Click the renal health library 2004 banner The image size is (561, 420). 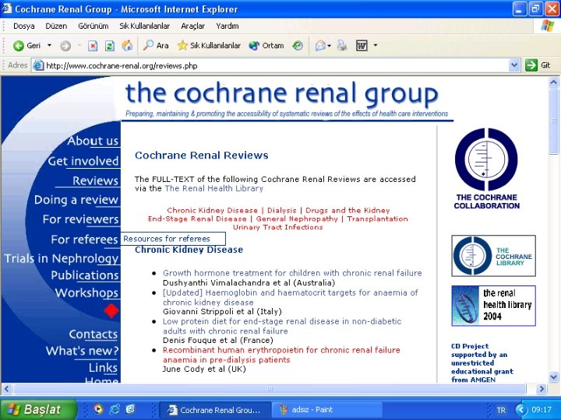(493, 306)
